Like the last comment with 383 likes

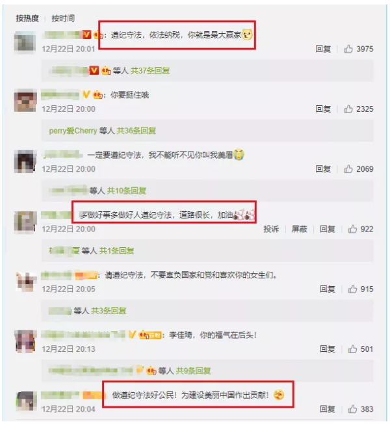352,409
